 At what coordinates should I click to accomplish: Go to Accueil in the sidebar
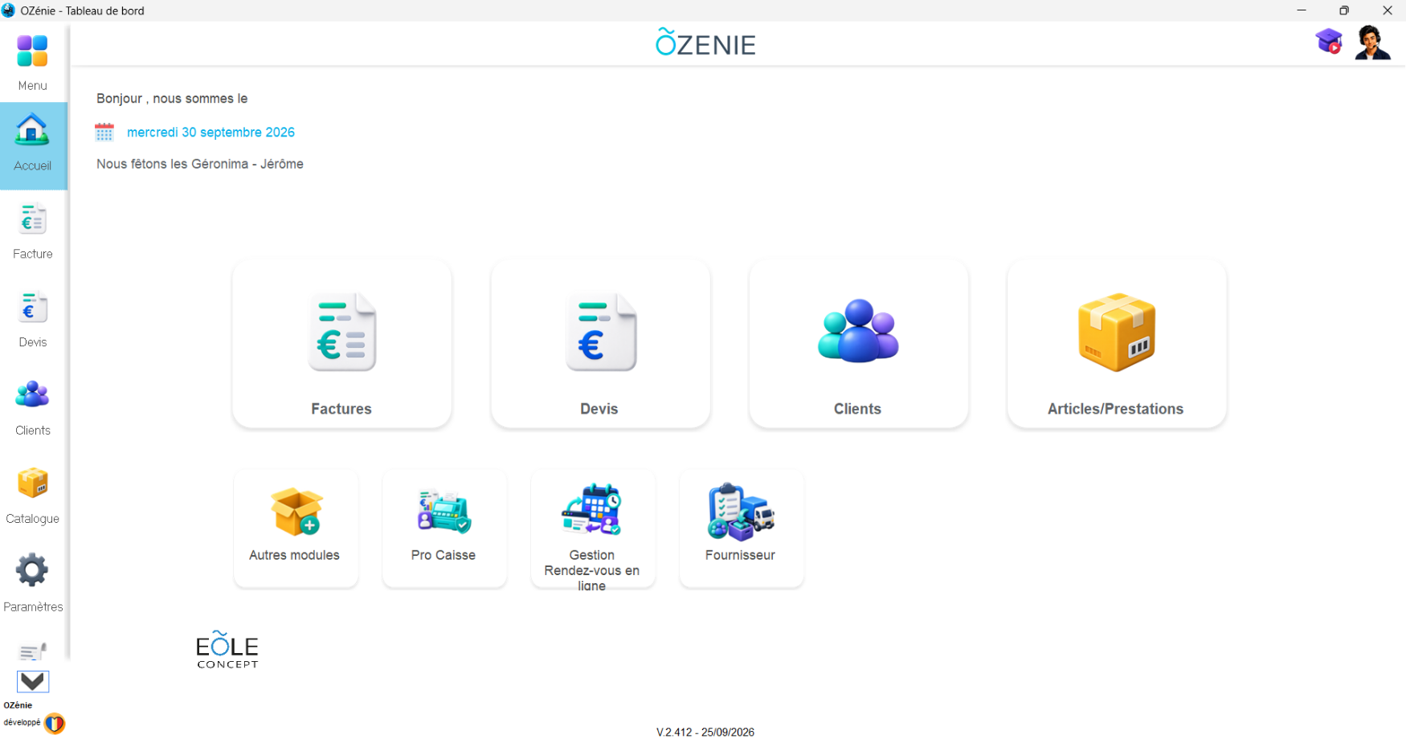click(33, 145)
